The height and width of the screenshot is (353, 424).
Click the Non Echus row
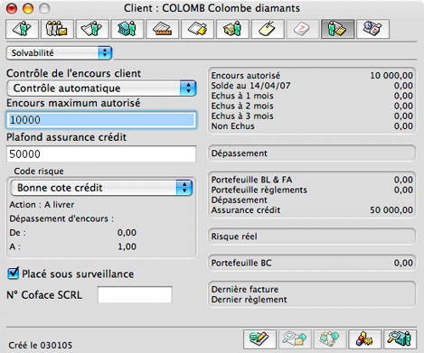(x=312, y=126)
